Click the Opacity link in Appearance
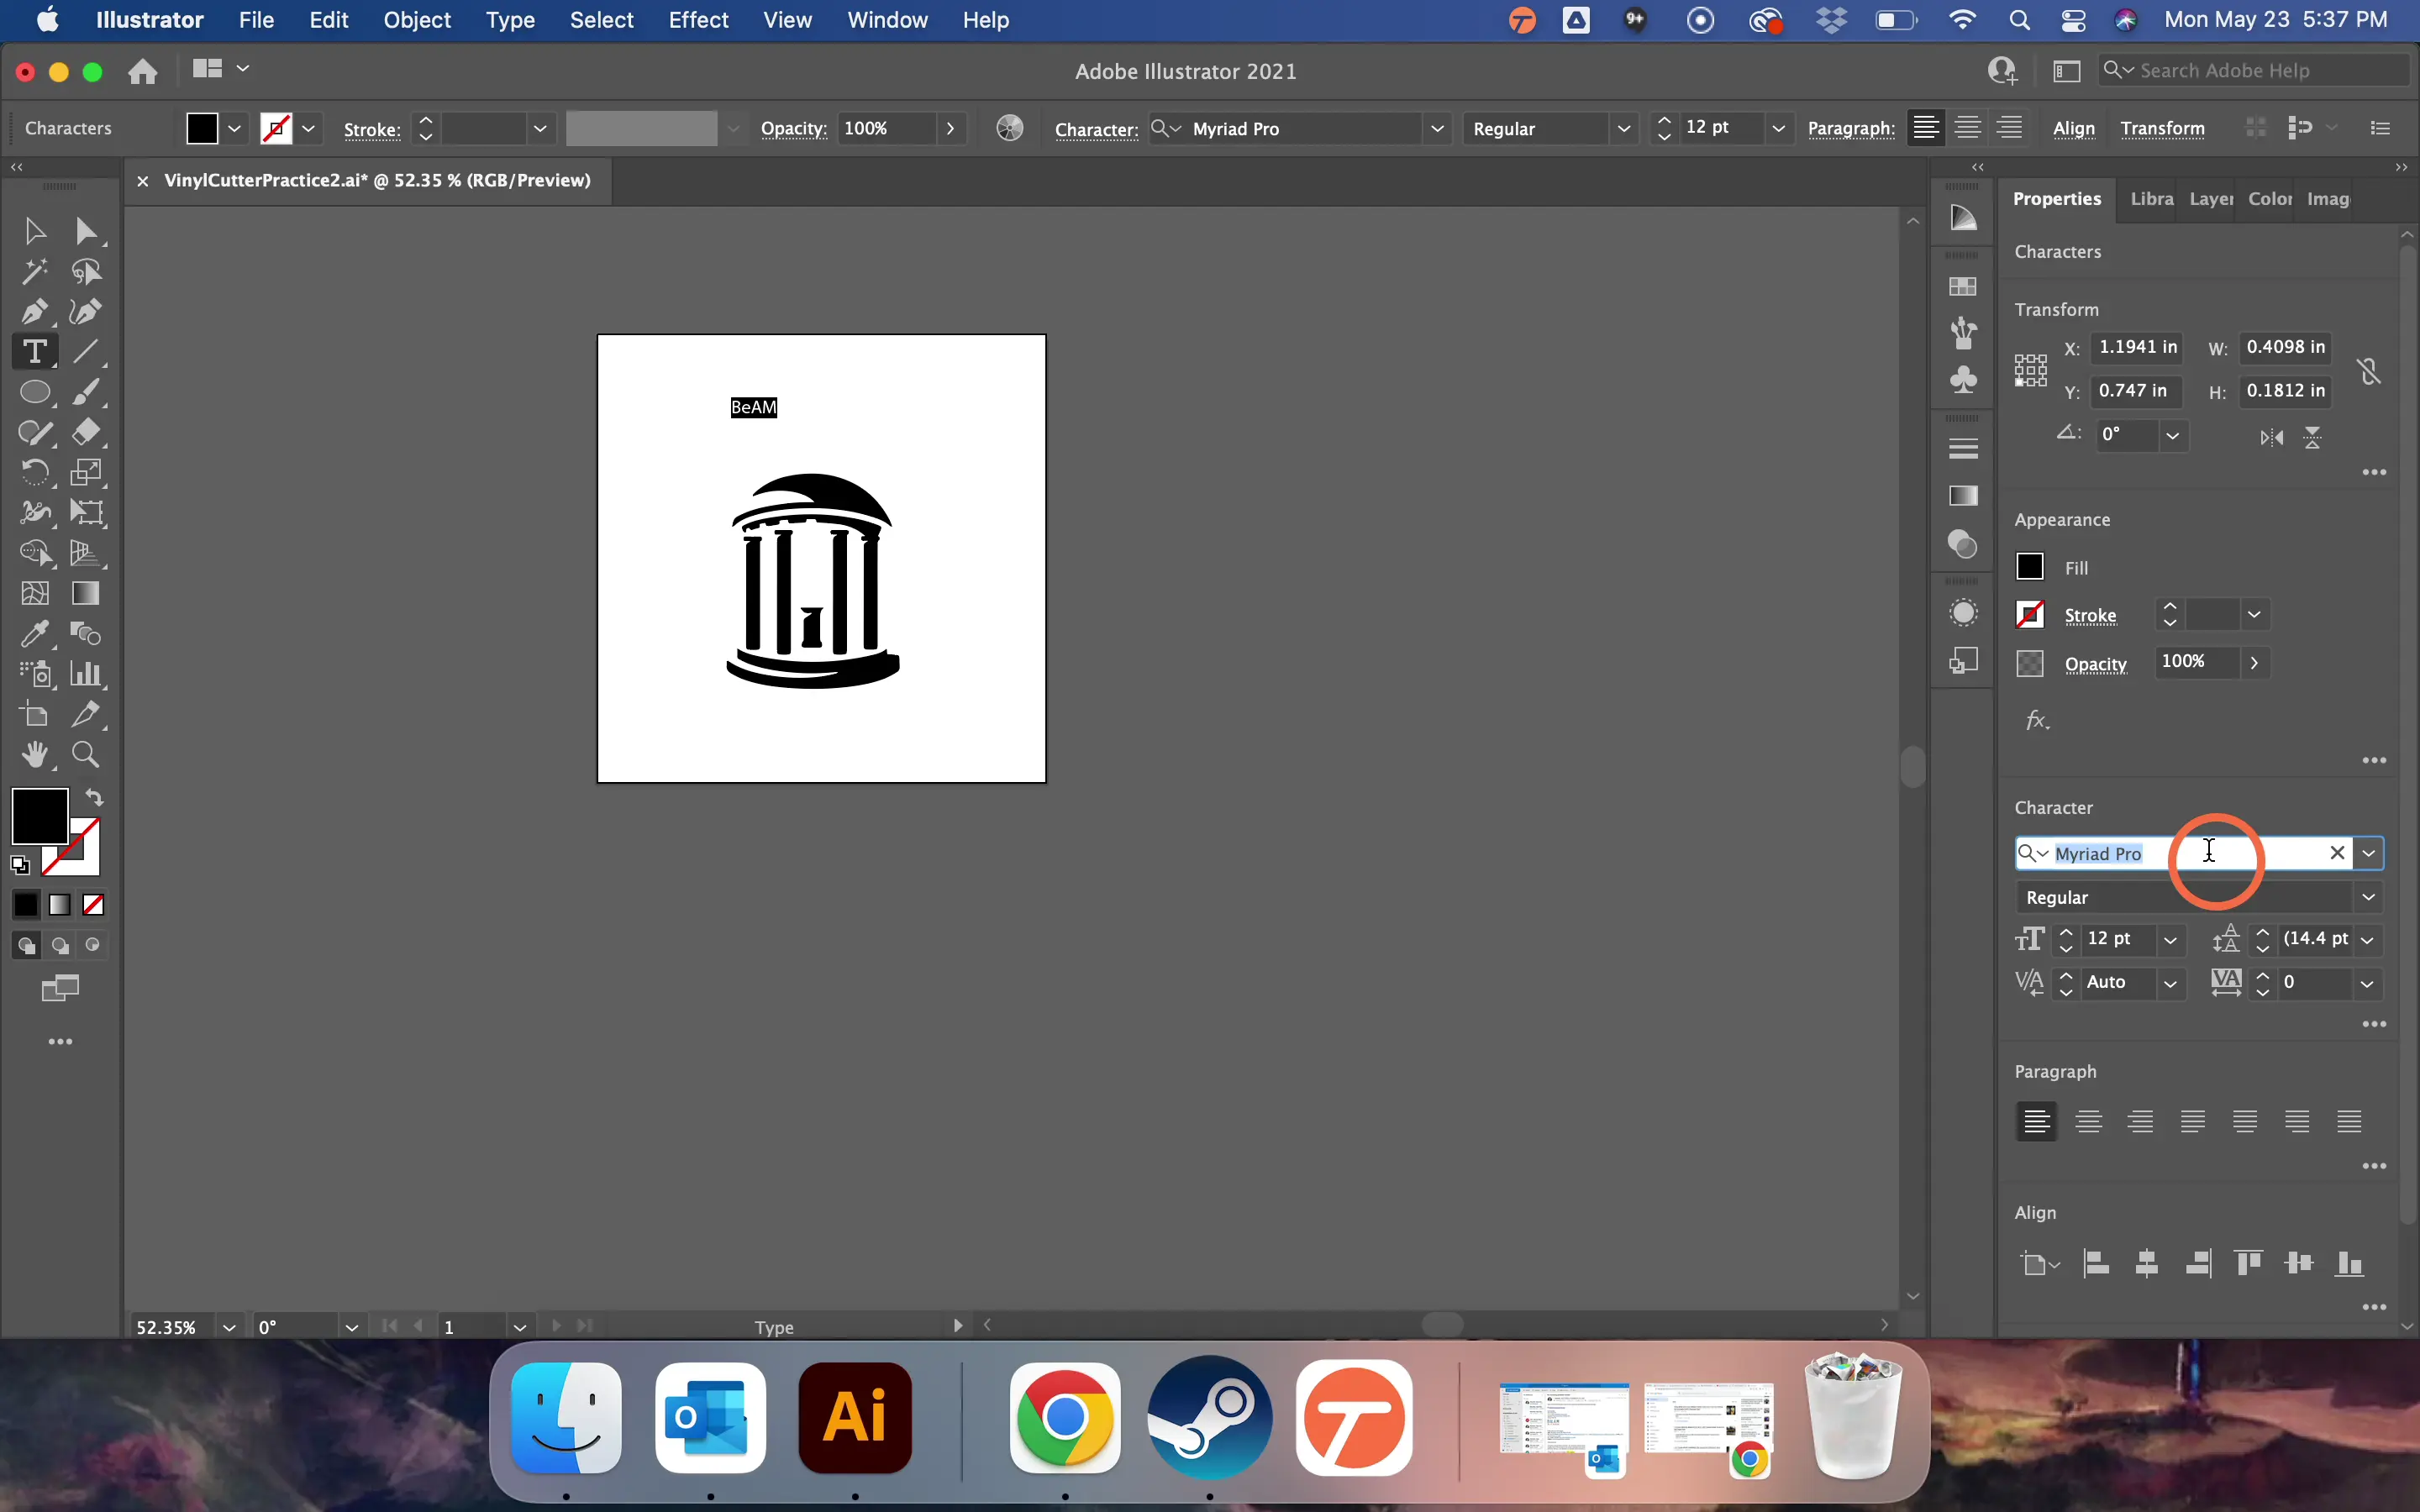Viewport: 2420px width, 1512px height. 2095,664
